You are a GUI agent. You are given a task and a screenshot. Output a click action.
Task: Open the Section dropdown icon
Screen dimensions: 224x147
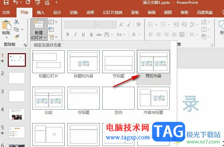point(53,37)
